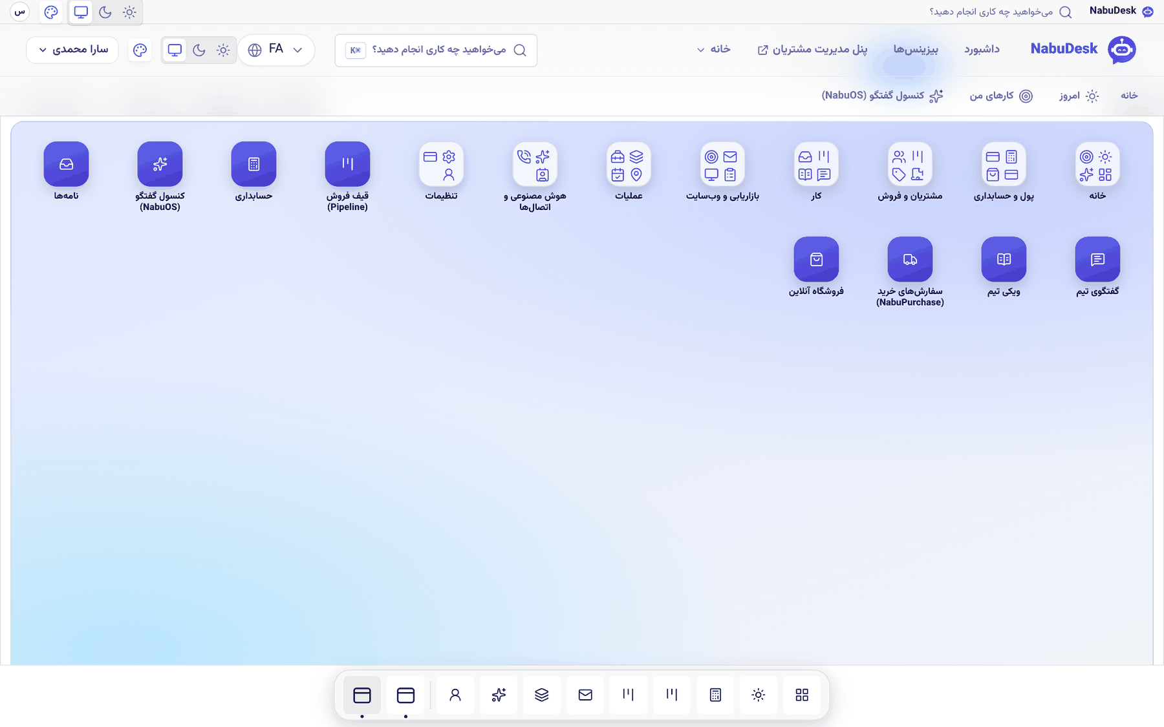Viewport: 1164px width, 727px height.
Task: Open the FA language dropdown
Action: tap(276, 50)
